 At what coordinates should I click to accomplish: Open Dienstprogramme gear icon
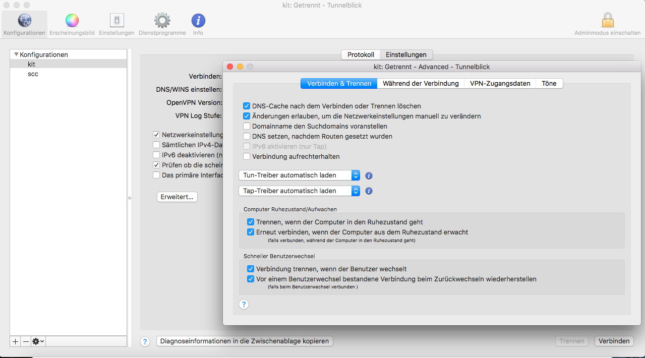click(162, 21)
